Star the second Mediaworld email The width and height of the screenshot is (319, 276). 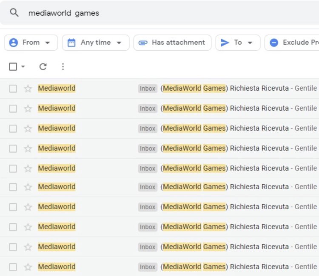[28, 108]
